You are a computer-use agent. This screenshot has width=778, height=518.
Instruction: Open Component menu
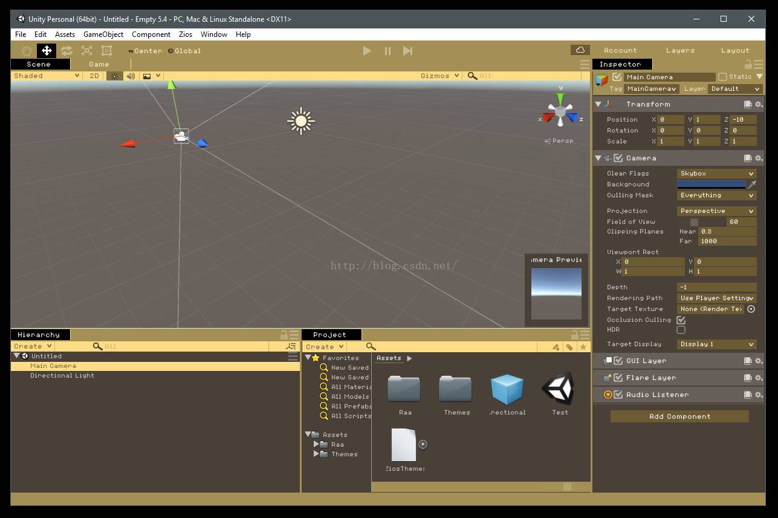pyautogui.click(x=151, y=34)
